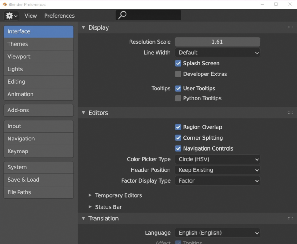Open the Line Width dropdown
Viewport: 297px width, 244px height.
click(x=218, y=53)
